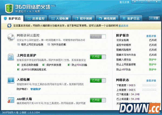Open 查看详情 beside 防护报告

pos(151,36)
